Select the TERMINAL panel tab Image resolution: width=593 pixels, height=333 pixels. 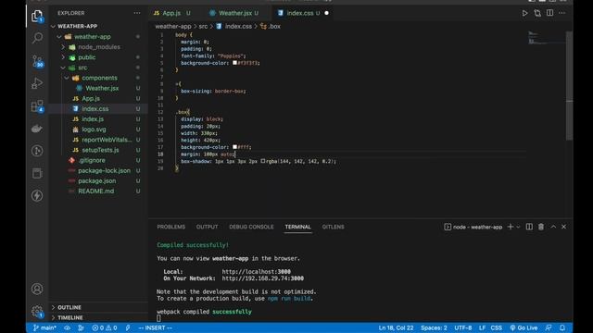[298, 227]
